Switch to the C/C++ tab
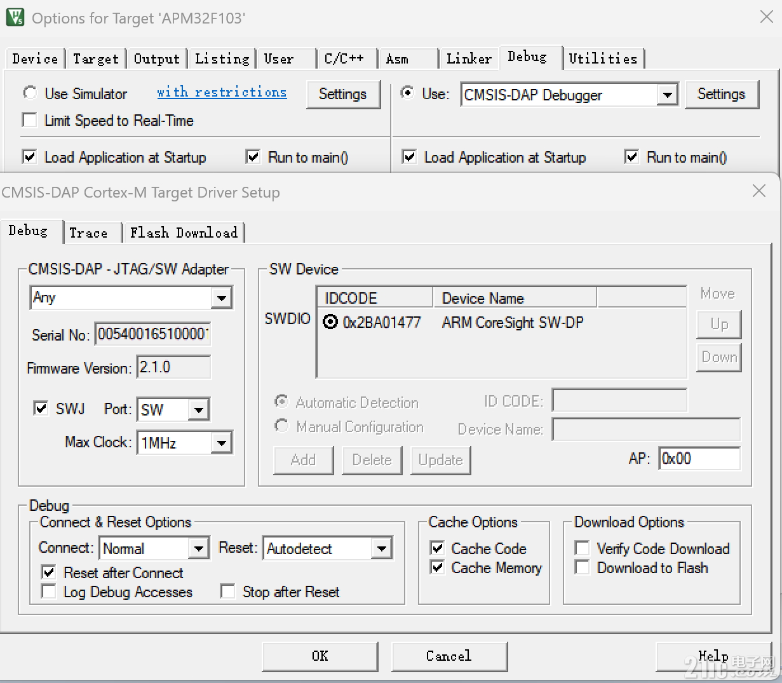 coord(347,59)
